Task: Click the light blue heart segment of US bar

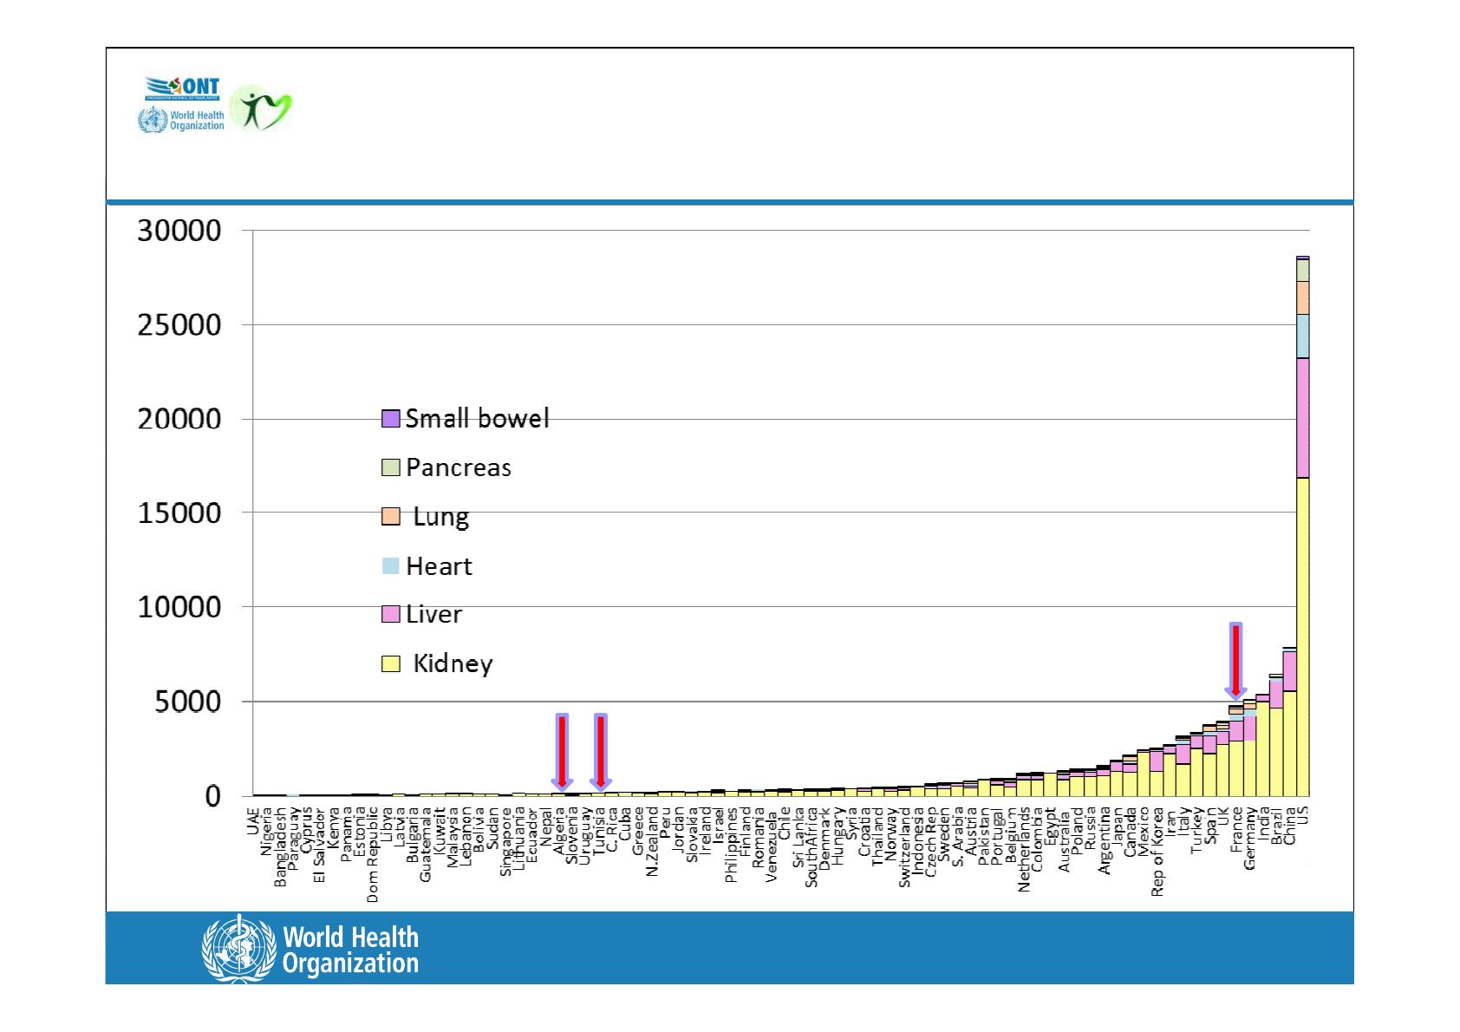Action: coord(1302,336)
